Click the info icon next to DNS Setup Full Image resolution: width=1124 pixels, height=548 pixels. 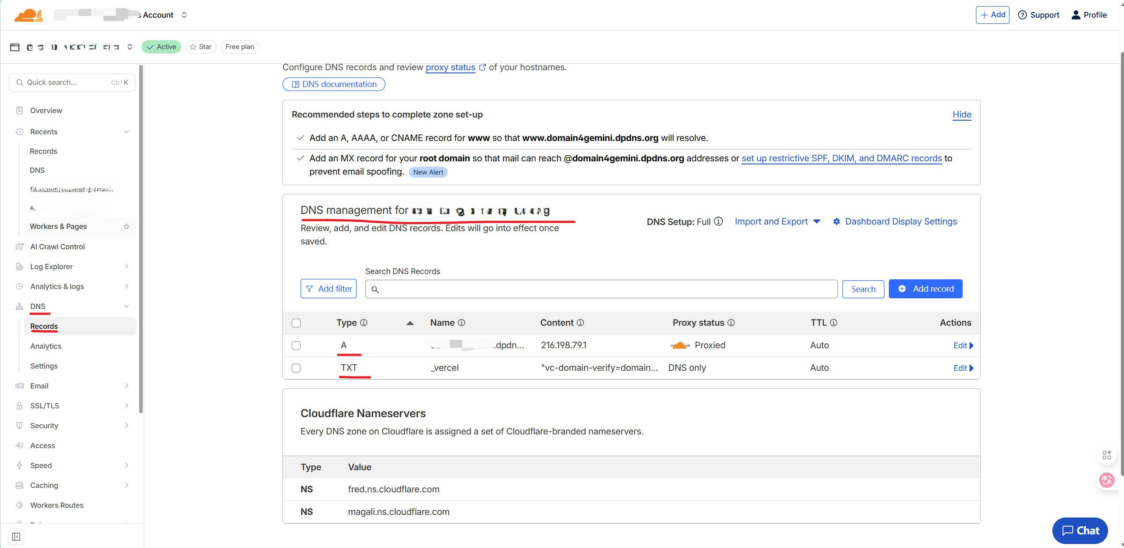point(719,221)
